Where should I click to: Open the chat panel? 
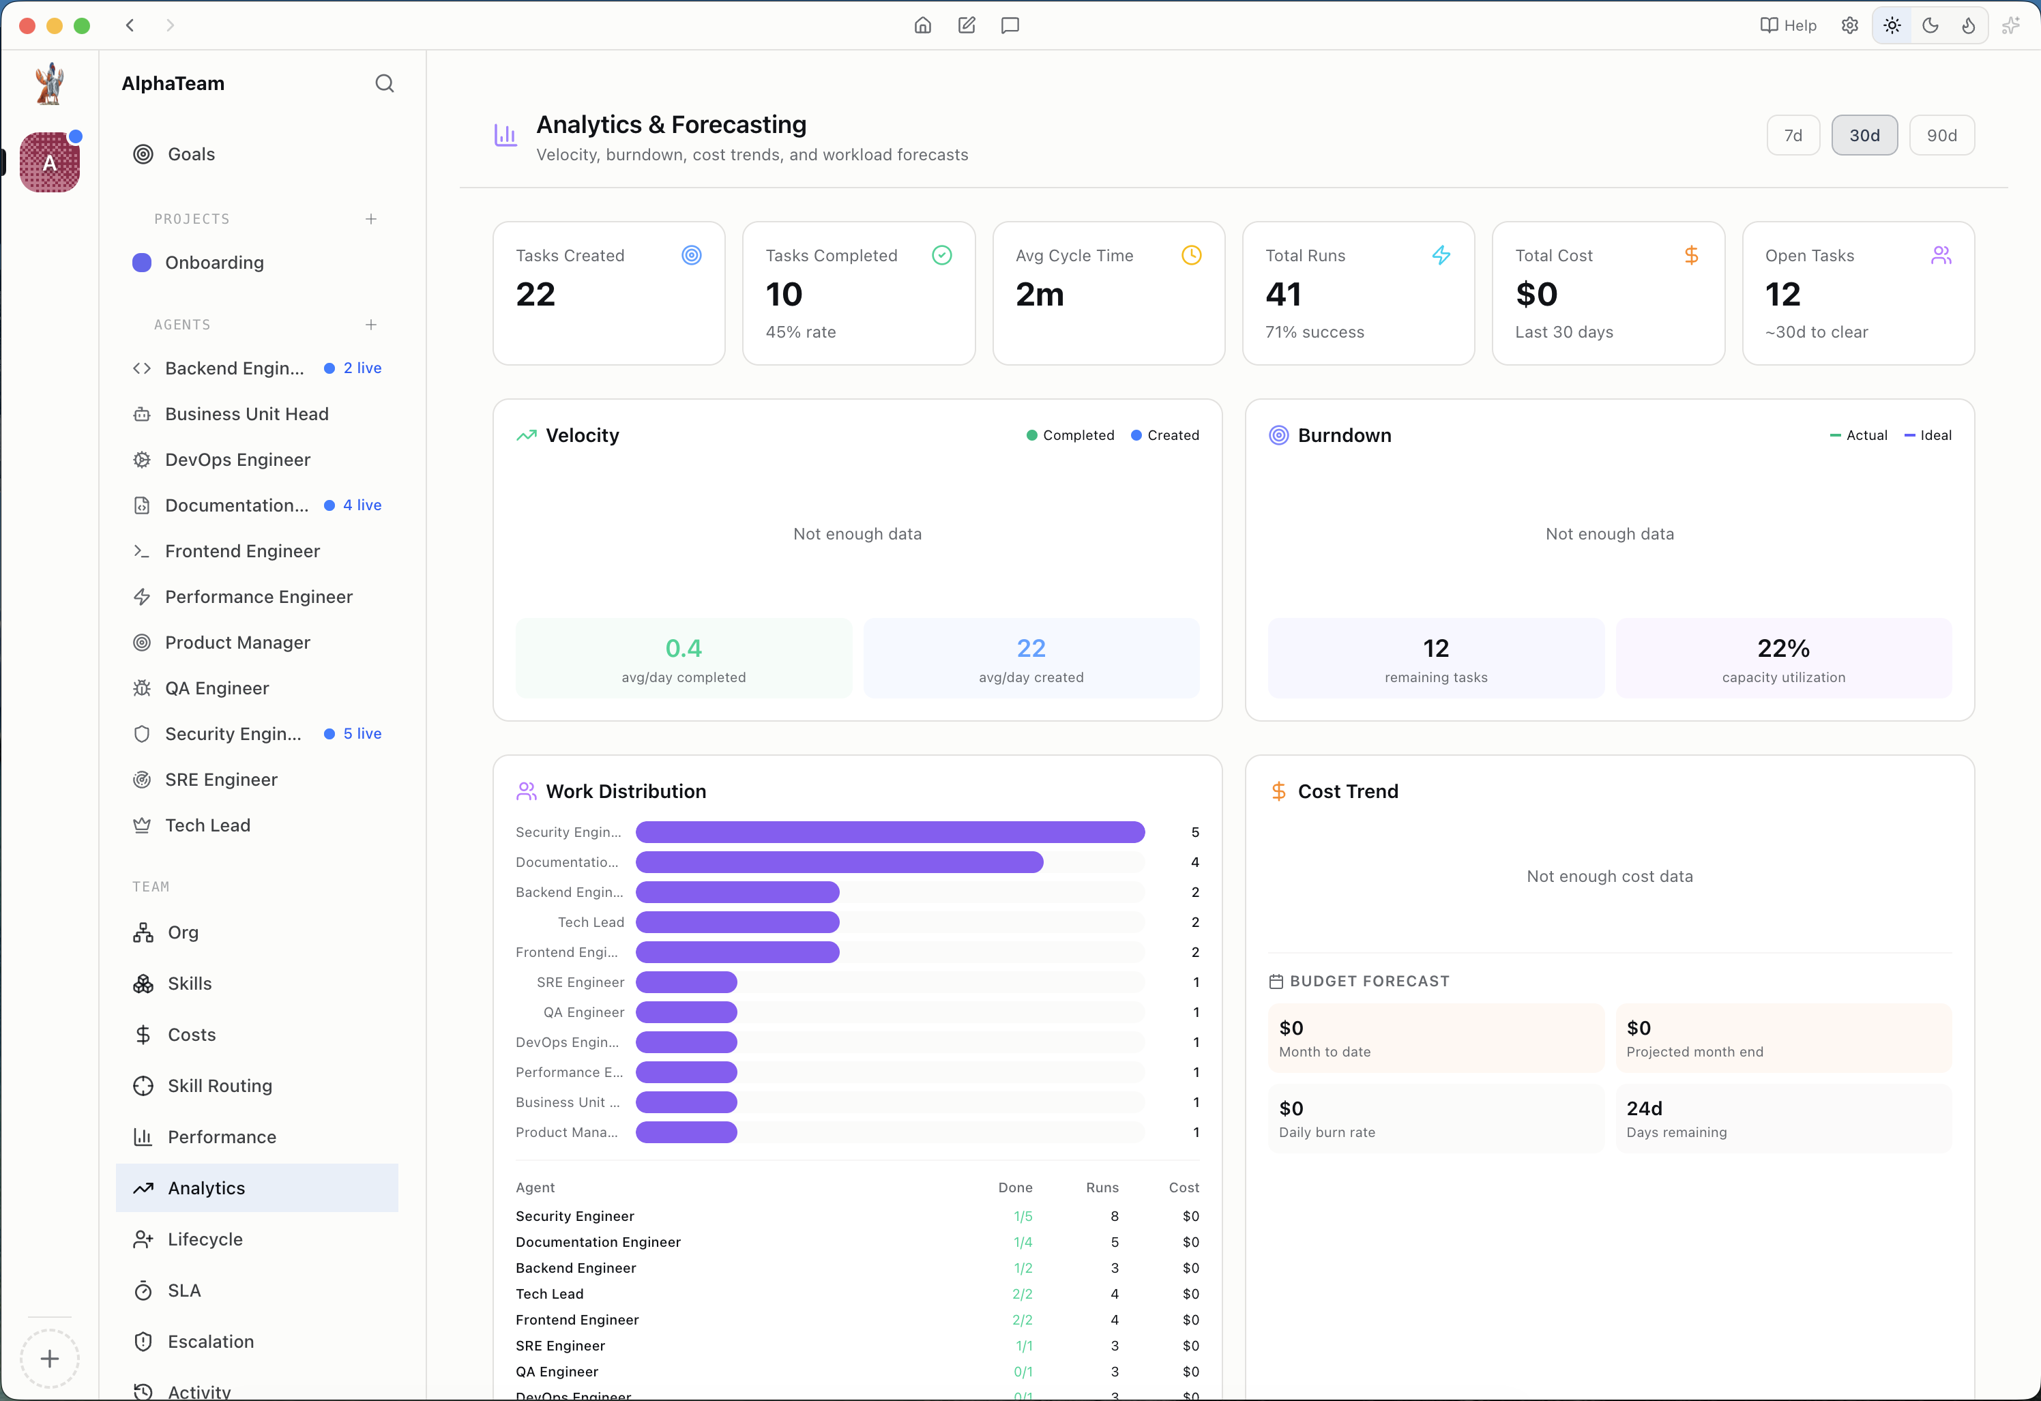pos(1009,25)
